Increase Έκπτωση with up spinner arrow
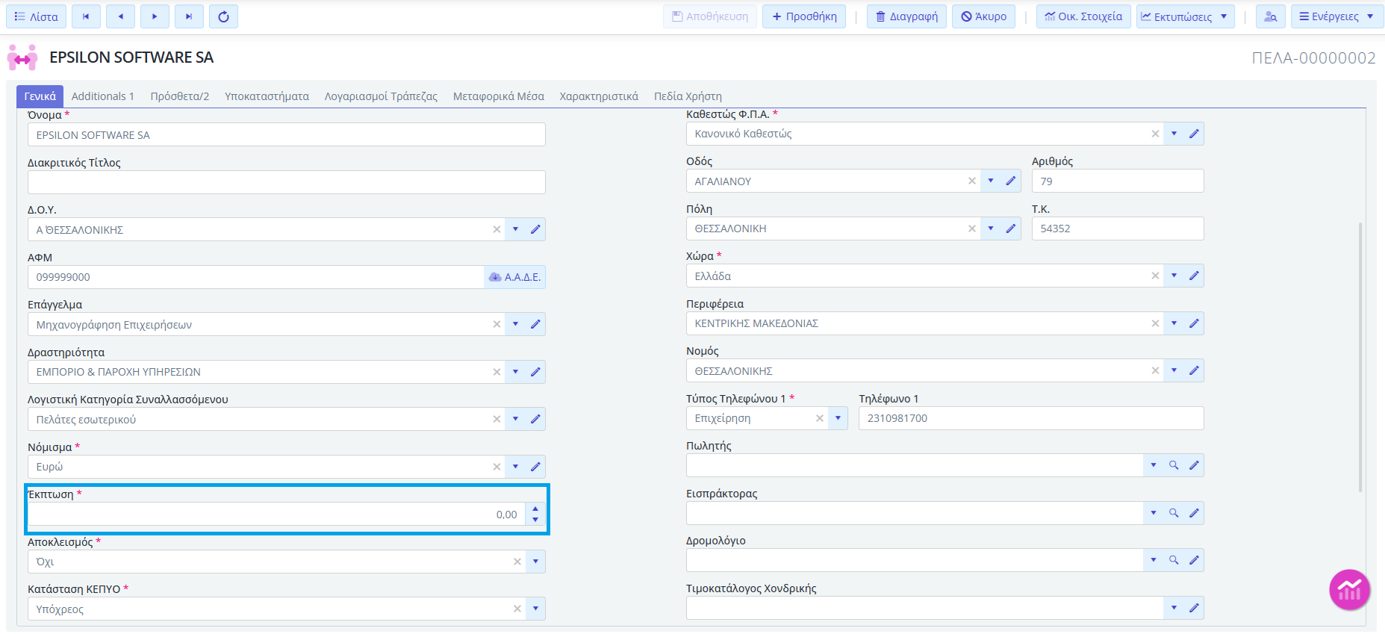Screen dimensions: 1385x634 535,509
